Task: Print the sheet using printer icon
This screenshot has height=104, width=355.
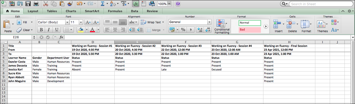Action: pos(36,4)
